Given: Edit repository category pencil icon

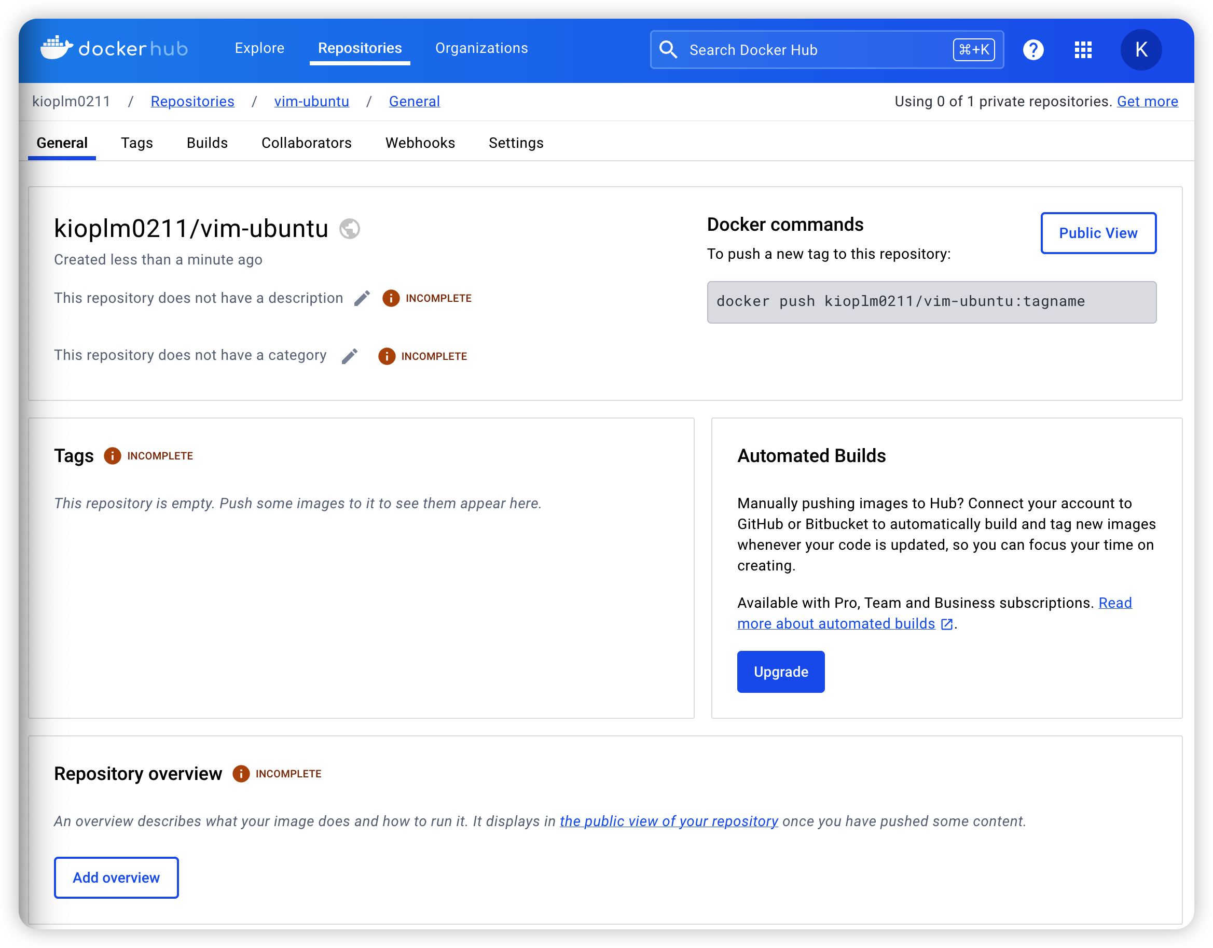Looking at the screenshot, I should [x=349, y=356].
